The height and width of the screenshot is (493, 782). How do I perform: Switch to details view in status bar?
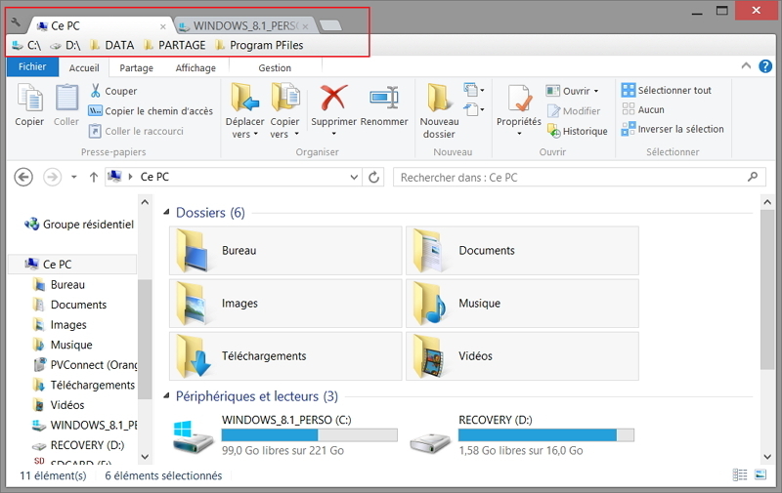tap(740, 474)
